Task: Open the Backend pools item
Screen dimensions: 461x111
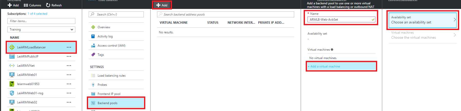Action: point(116,103)
